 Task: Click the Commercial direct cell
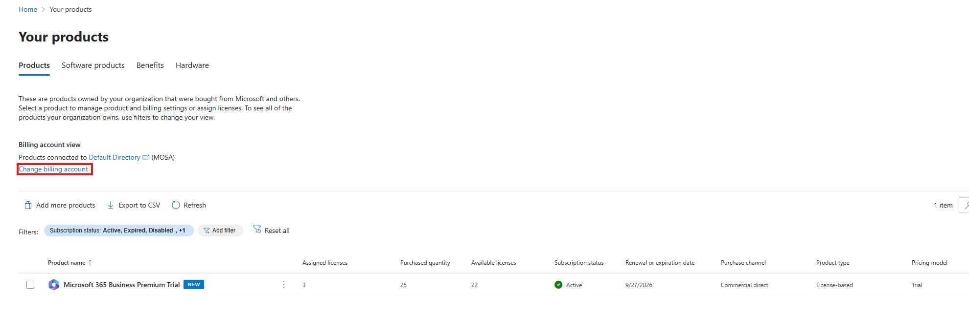[x=744, y=285]
